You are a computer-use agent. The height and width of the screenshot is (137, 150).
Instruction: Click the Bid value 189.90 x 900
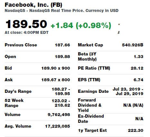click(56, 68)
